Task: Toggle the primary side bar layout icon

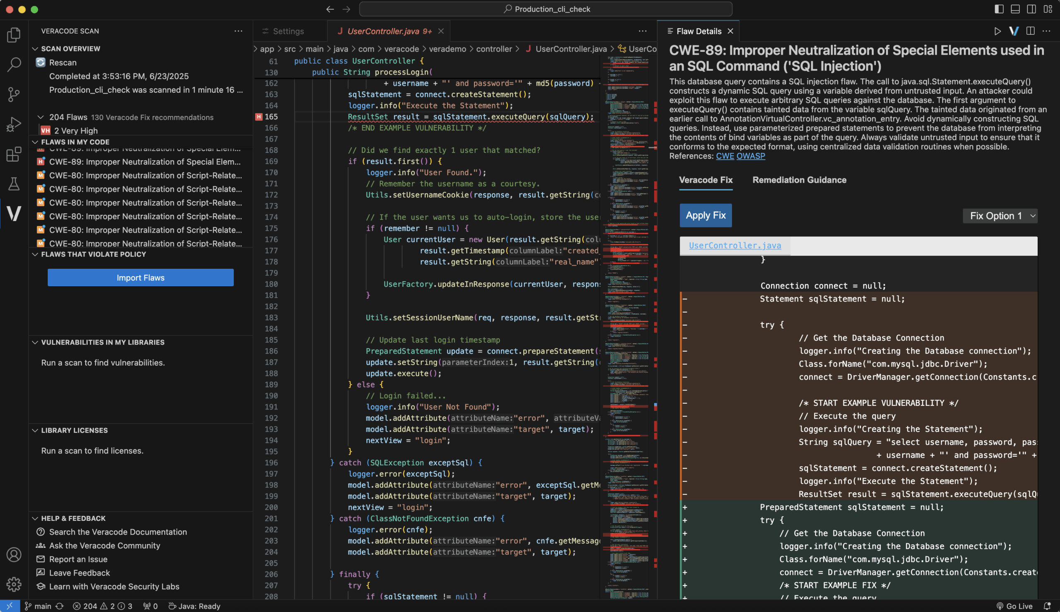Action: point(999,9)
